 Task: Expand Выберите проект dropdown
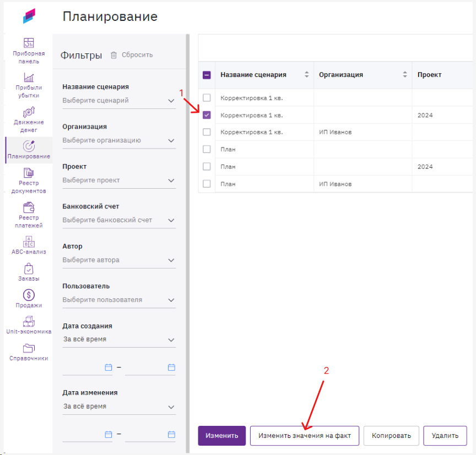119,180
